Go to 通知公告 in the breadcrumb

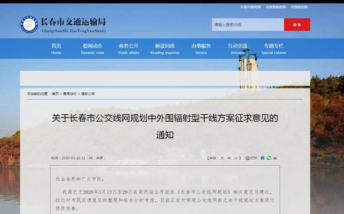point(88,94)
